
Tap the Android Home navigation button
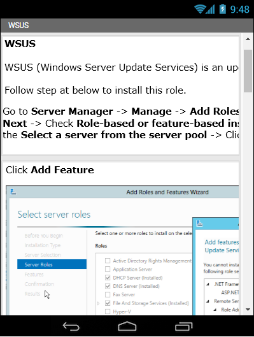tap(127, 326)
